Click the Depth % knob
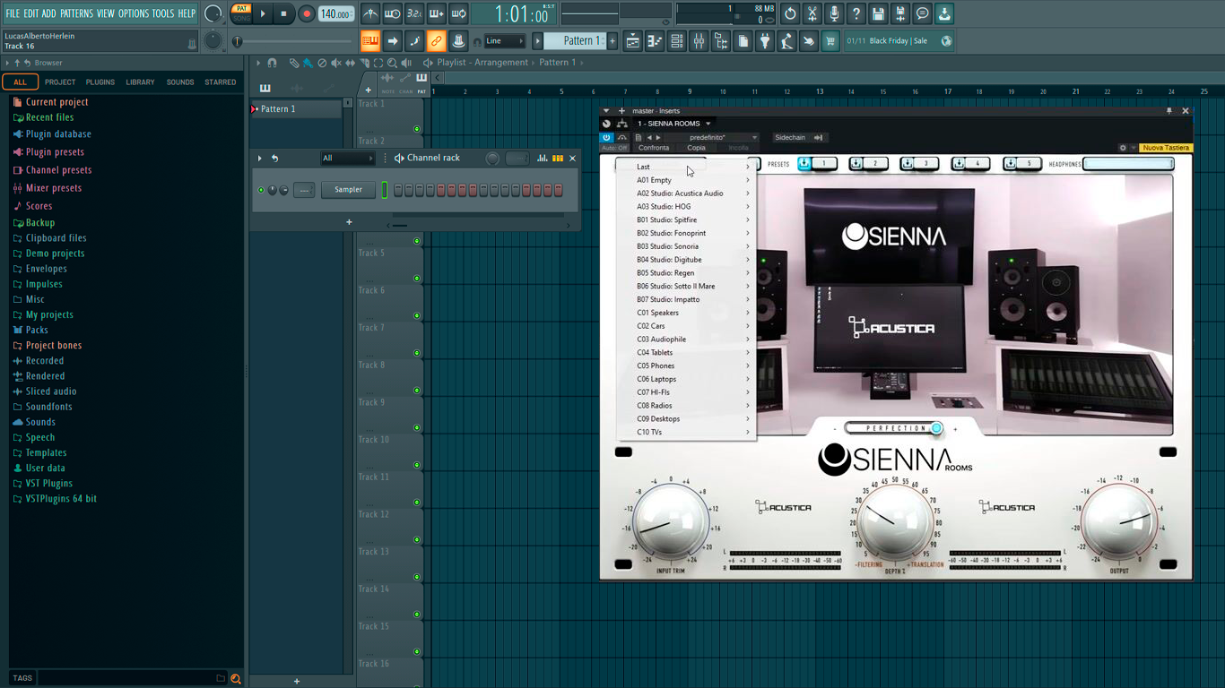This screenshot has width=1225, height=688. click(895, 522)
